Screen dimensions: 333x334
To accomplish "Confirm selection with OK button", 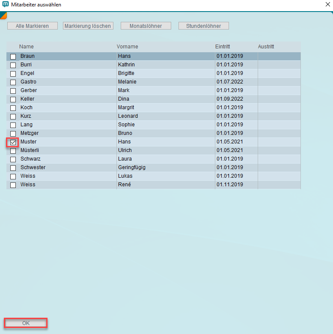I will [26, 323].
